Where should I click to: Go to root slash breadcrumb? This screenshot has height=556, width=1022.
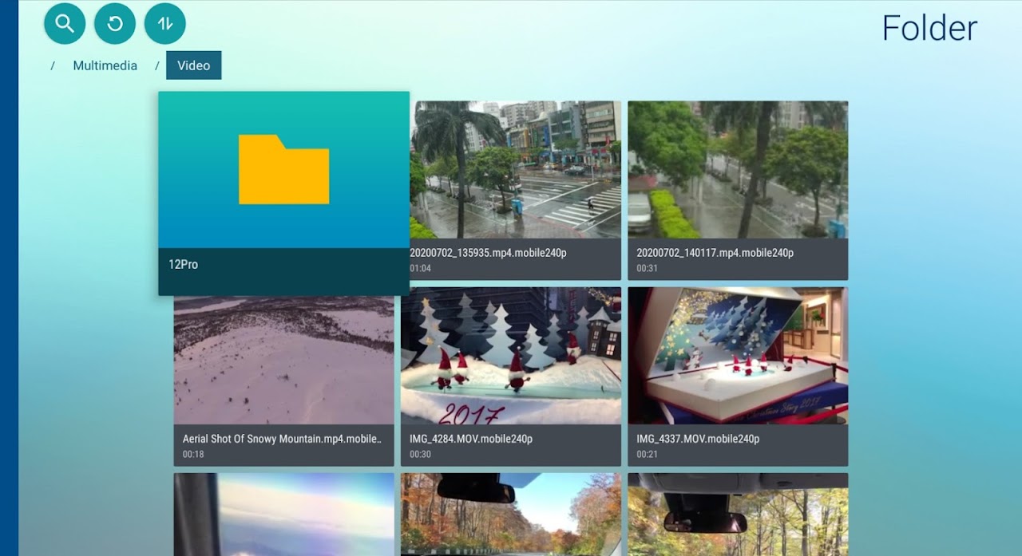click(x=53, y=65)
